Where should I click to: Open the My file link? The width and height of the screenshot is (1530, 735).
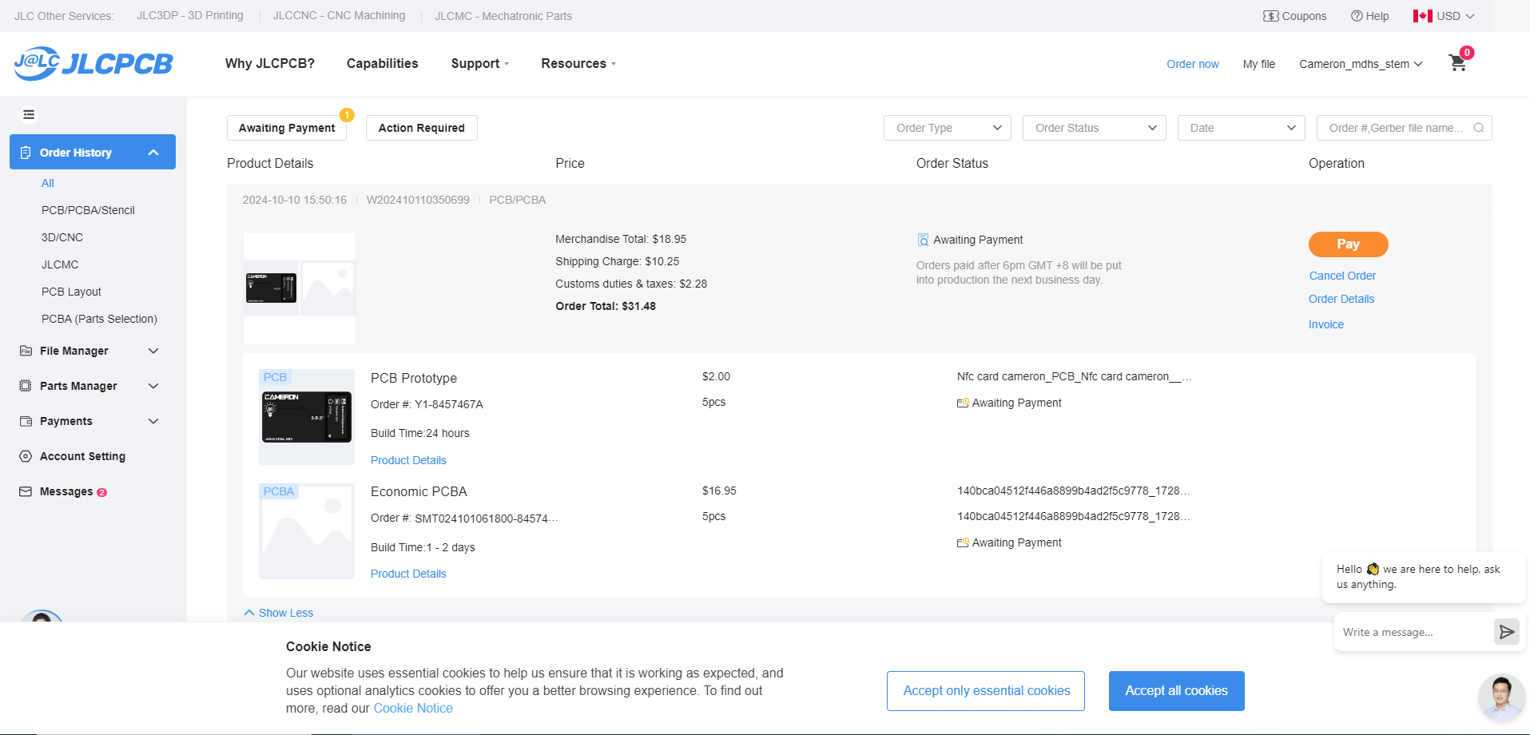click(1259, 64)
